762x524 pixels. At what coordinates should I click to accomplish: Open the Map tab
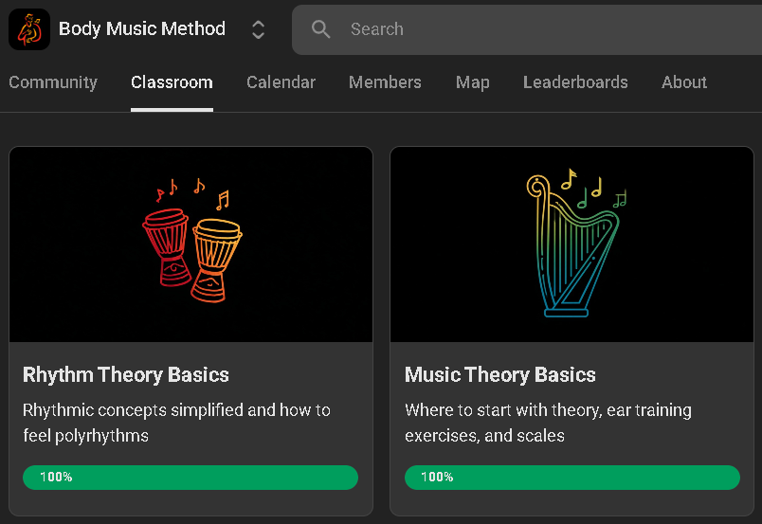pyautogui.click(x=472, y=82)
